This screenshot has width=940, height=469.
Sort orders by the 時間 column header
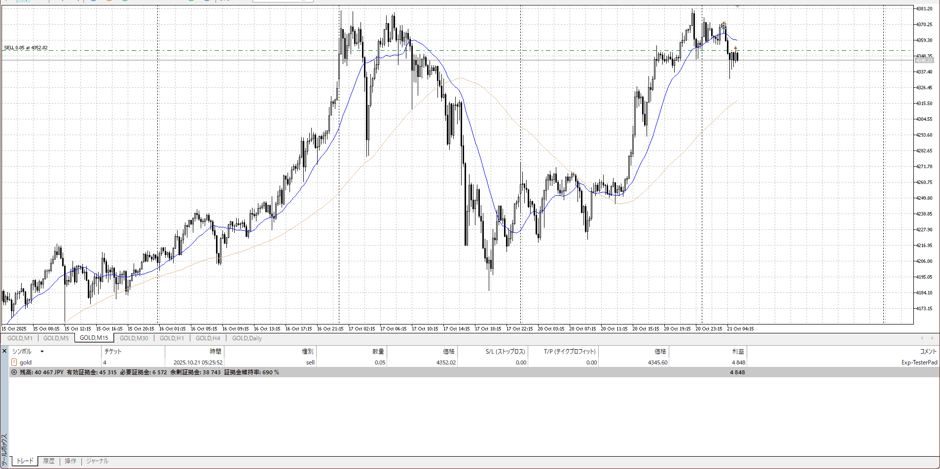[x=216, y=352]
